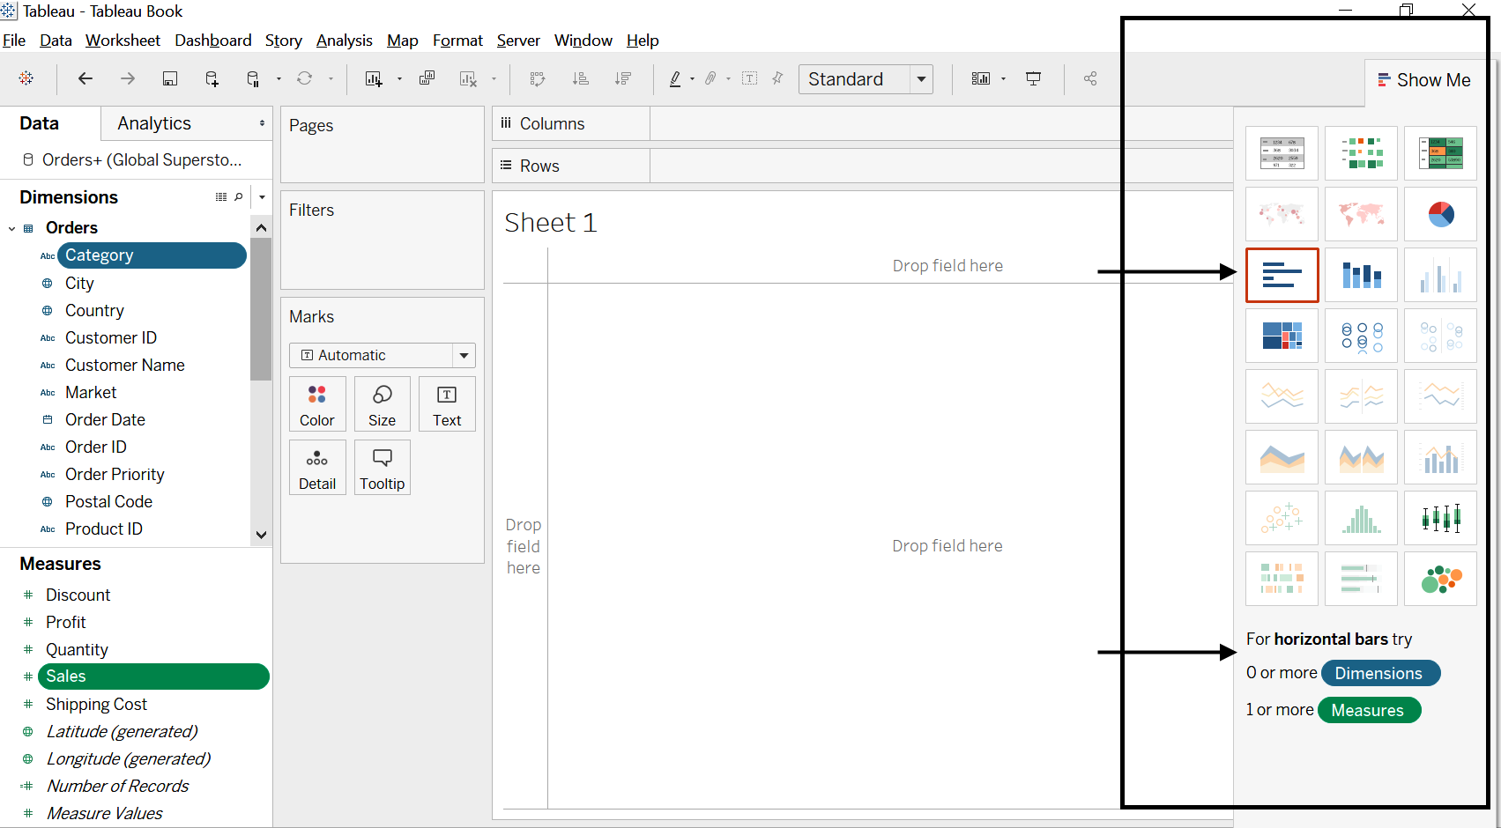Click the Share workbook icon
Screen dimensions: 1501x828
coord(1090,78)
